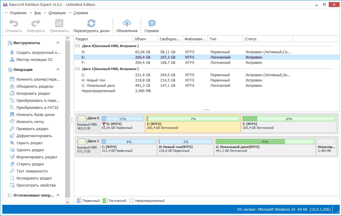This screenshot has height=216, width=342.
Task: Choose Удалить раздел operation
Action: [27, 150]
